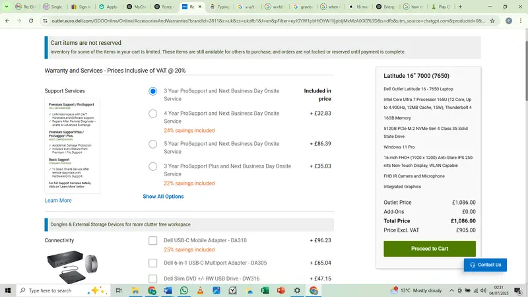Switch to the 'Force' tab
This screenshot has height=297, width=528.
(164, 7)
